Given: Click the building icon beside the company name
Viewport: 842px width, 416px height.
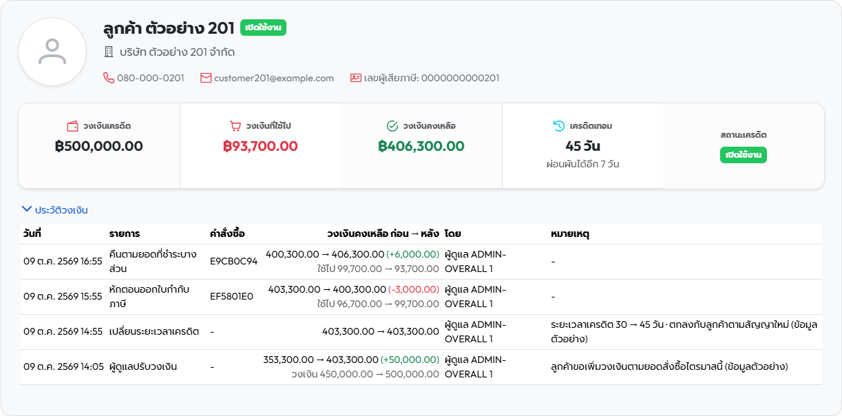Looking at the screenshot, I should [x=108, y=52].
